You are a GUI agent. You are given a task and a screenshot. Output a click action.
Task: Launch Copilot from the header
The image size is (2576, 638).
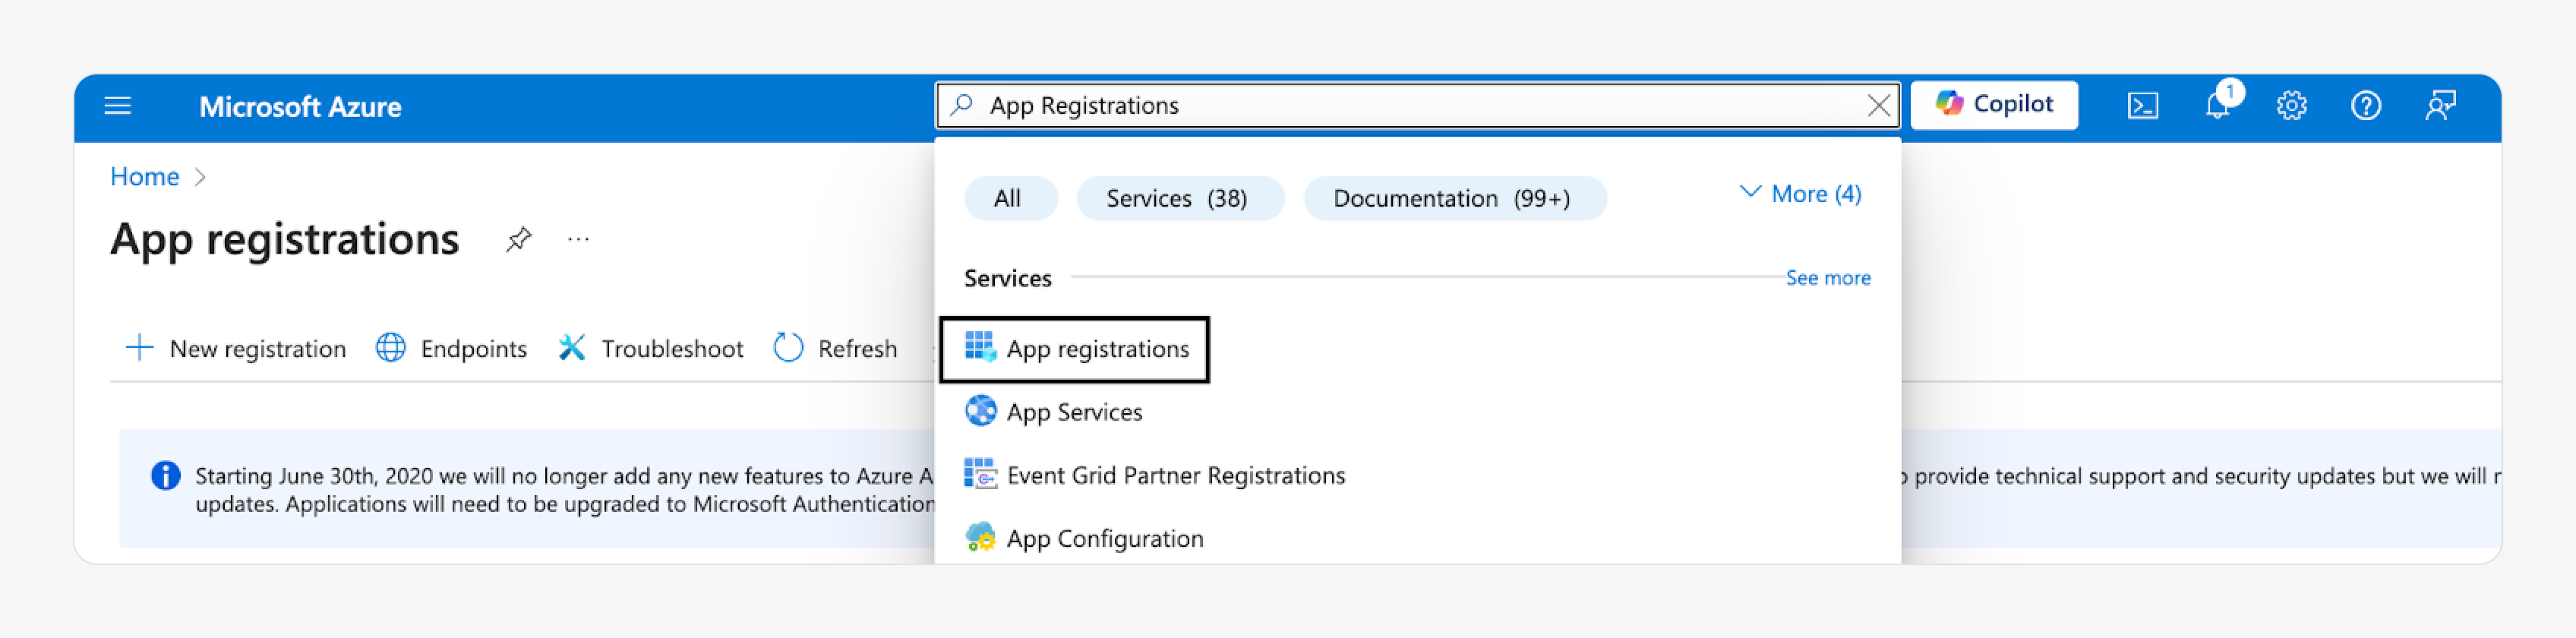pyautogui.click(x=1994, y=105)
